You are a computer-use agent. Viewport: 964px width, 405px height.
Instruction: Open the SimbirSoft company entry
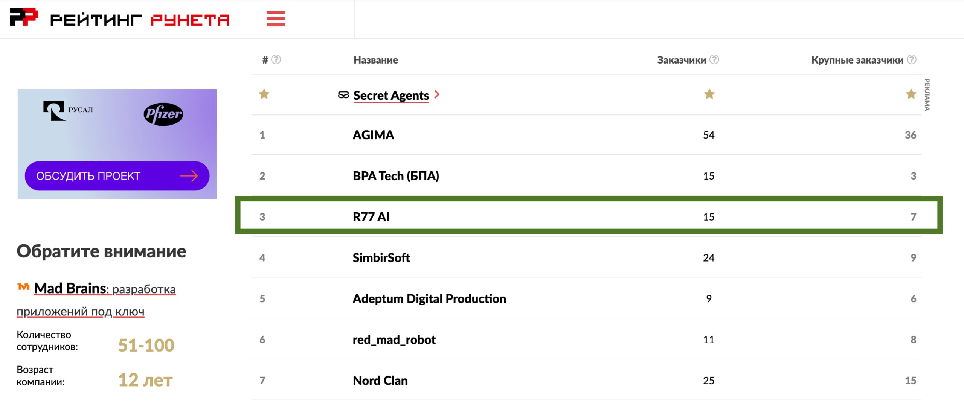[381, 258]
